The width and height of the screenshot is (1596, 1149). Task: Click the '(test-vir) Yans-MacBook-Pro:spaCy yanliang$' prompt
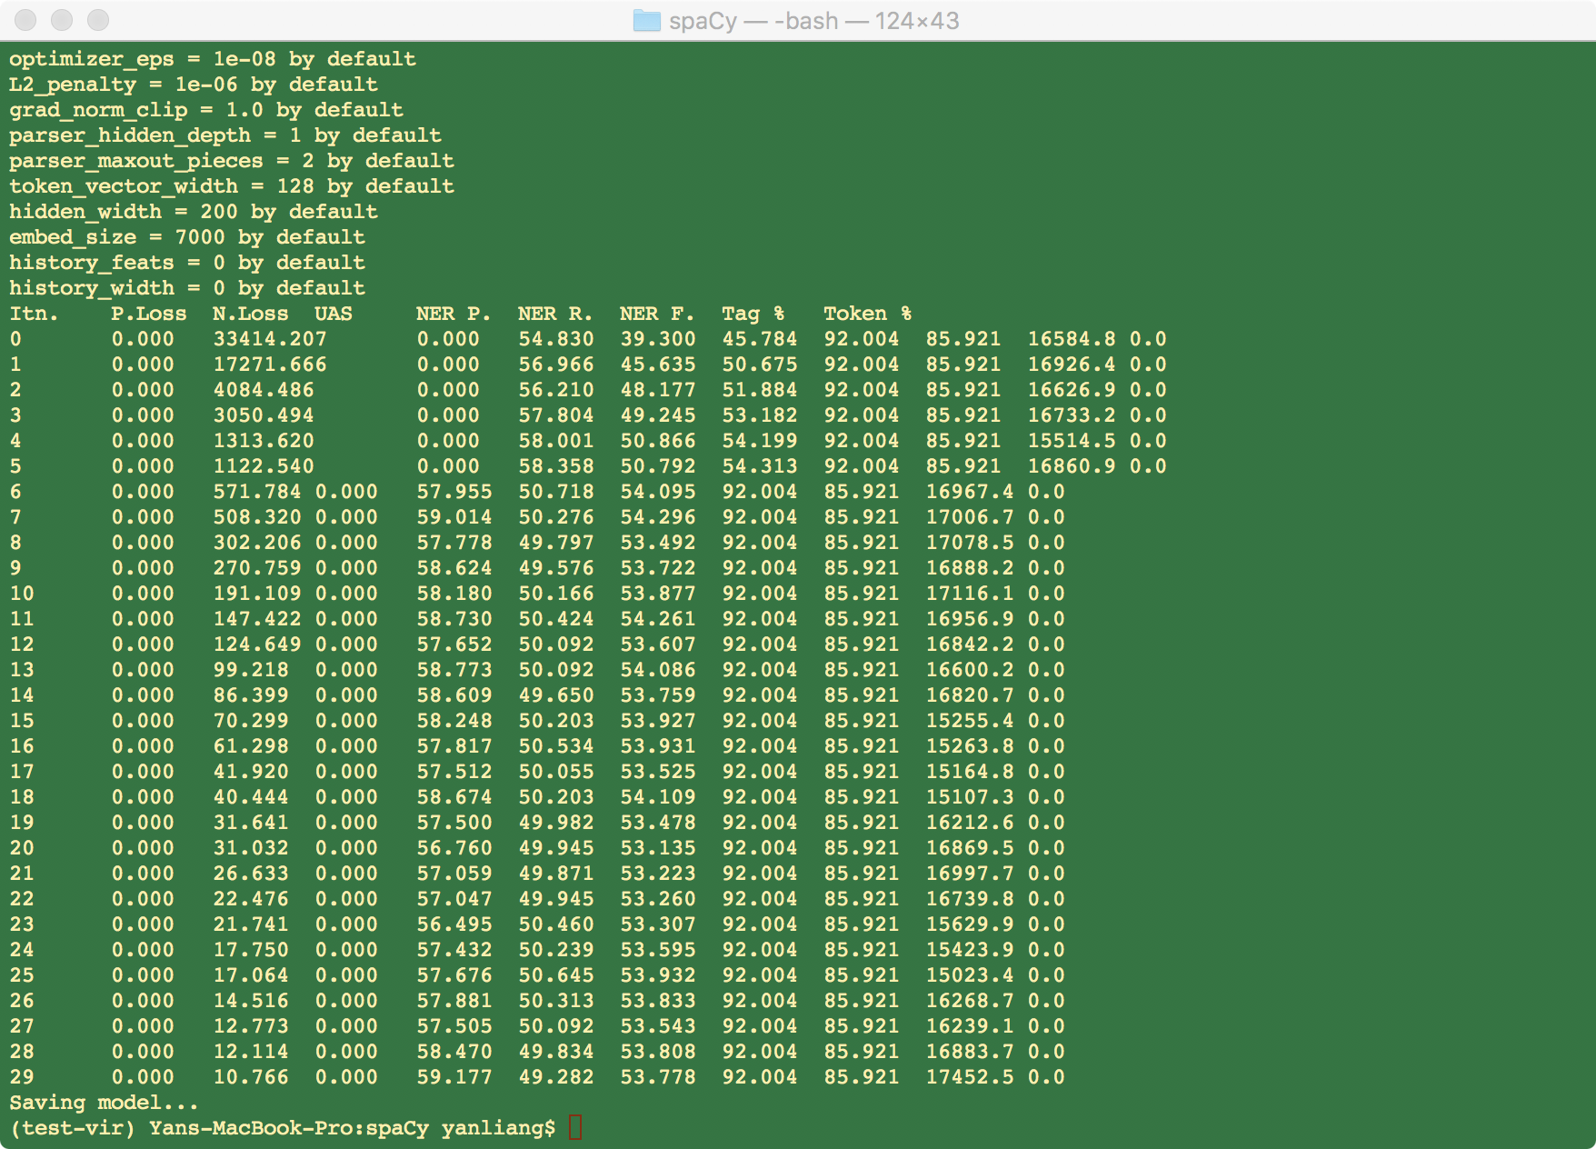283,1128
